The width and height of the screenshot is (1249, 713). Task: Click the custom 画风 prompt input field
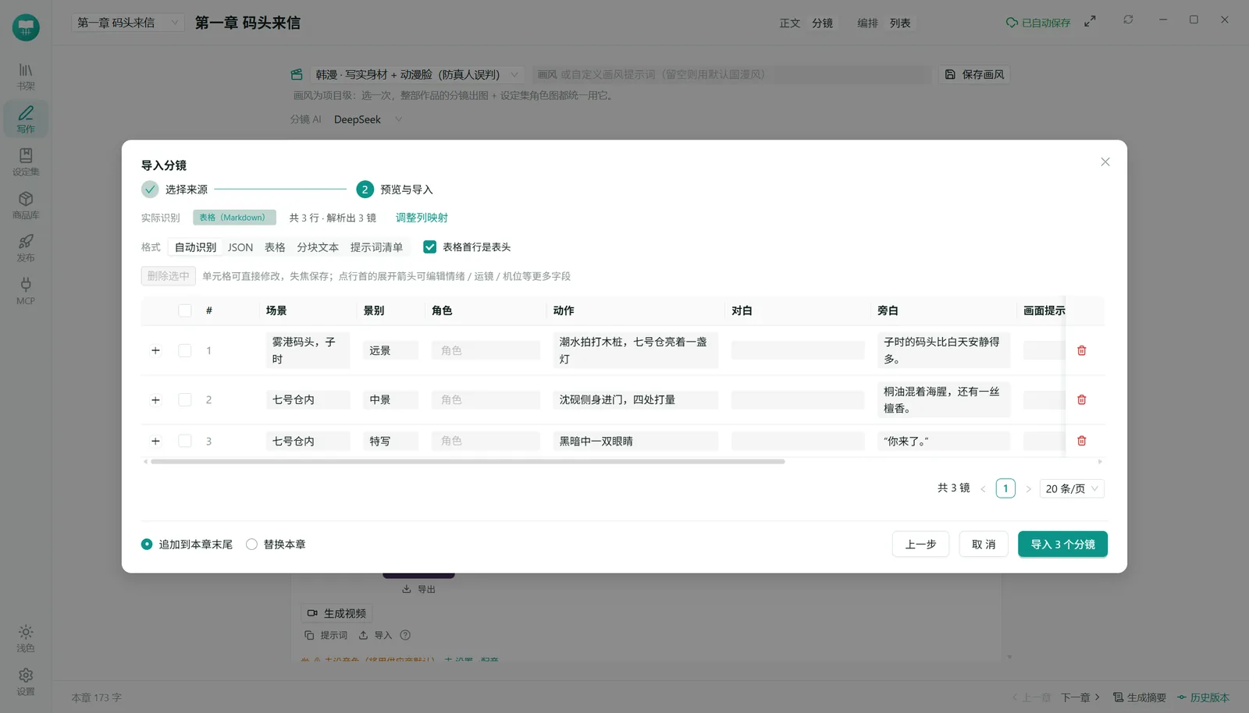[x=731, y=74]
